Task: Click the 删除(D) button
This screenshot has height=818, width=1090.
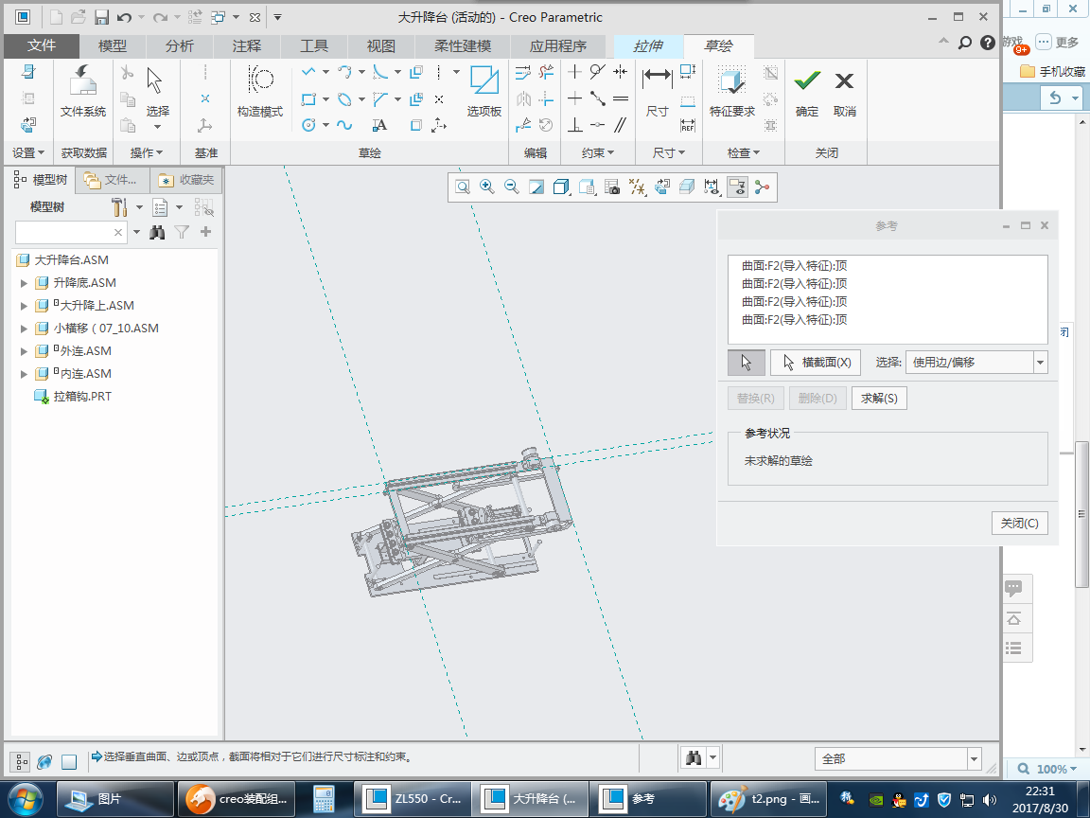Action: pyautogui.click(x=817, y=399)
